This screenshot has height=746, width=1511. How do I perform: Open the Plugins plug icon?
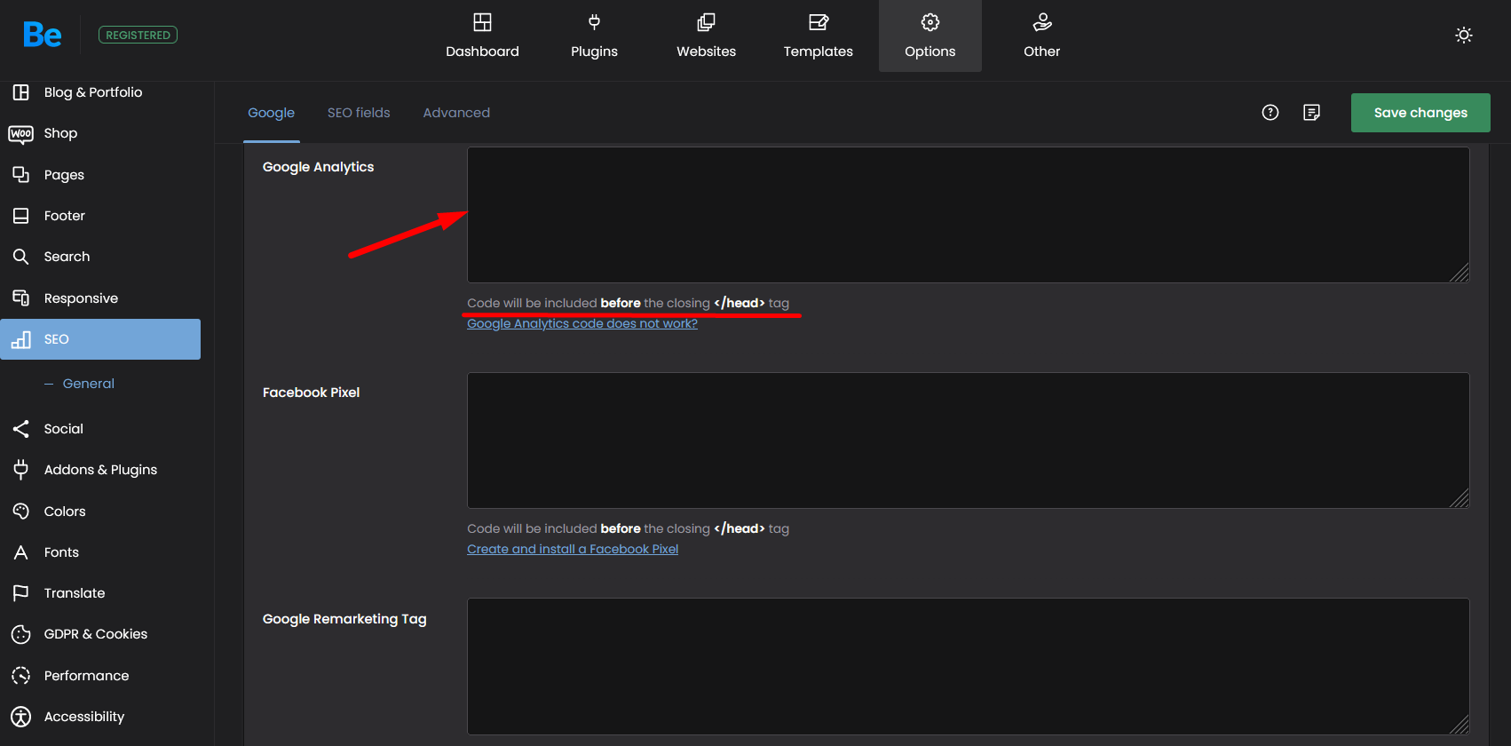pyautogui.click(x=594, y=22)
